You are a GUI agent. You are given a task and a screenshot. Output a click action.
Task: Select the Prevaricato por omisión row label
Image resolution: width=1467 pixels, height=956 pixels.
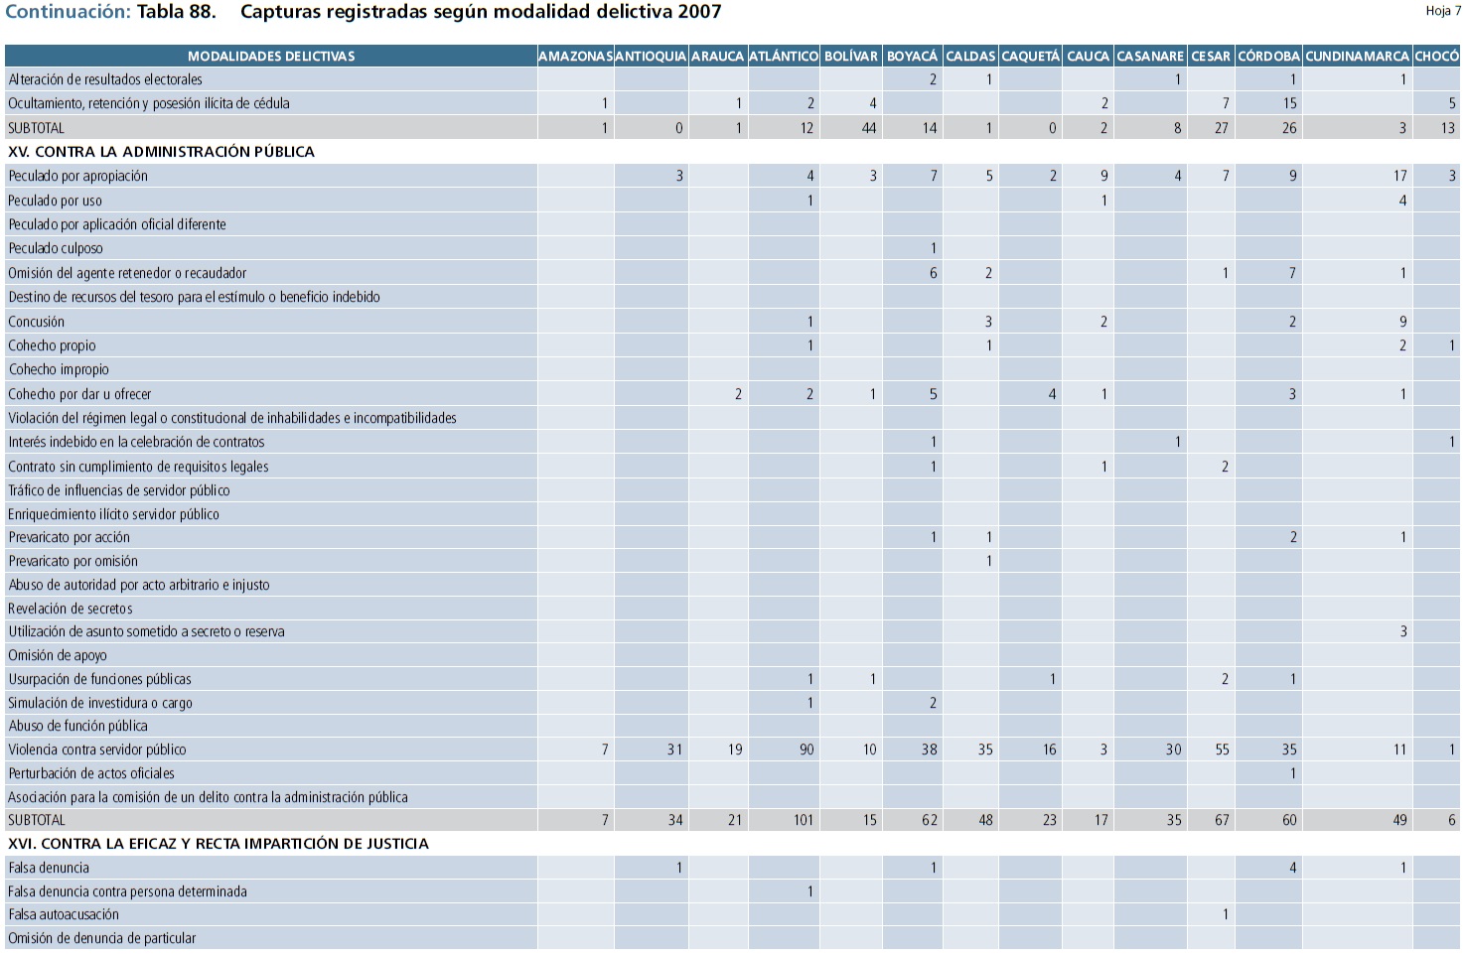(x=73, y=561)
